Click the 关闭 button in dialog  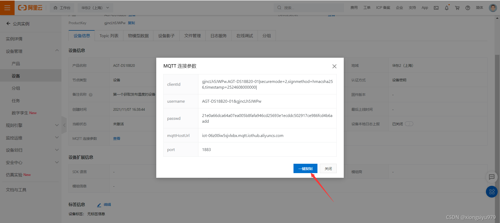328,168
